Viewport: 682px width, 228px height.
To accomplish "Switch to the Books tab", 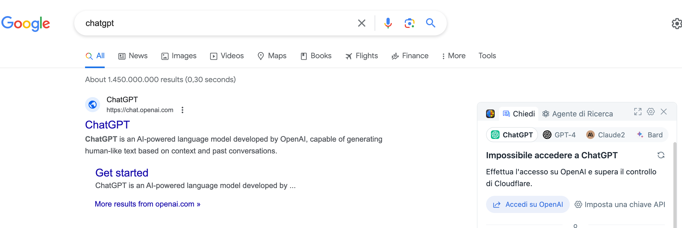I will (316, 56).
